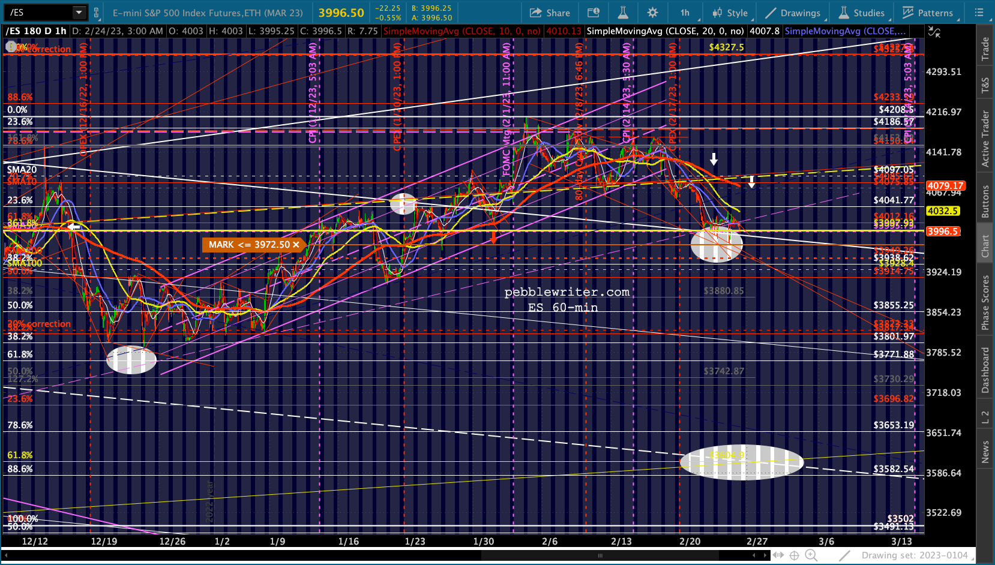Open the Phase Scores side tab
This screenshot has width=995, height=565.
pos(985,302)
